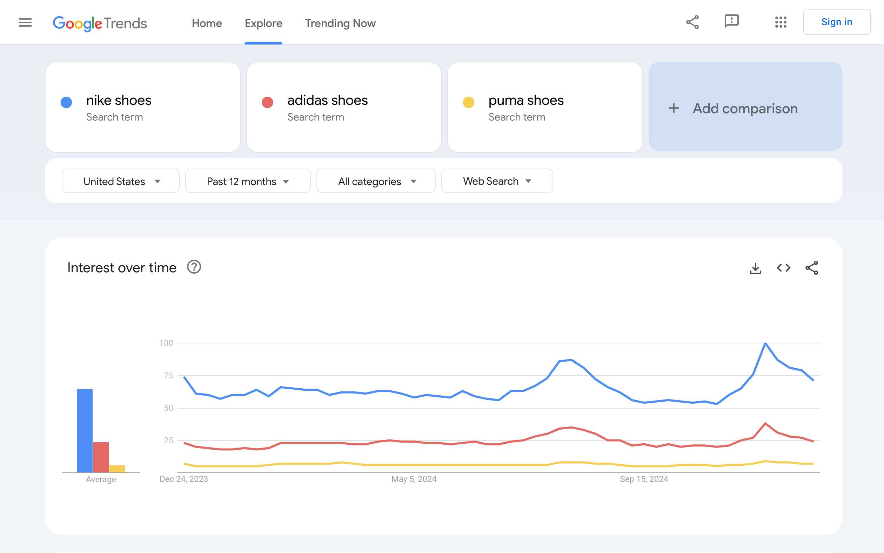Viewport: 884px width, 553px height.
Task: Click the 'Dec 24, 2023' axis label
Action: [184, 479]
